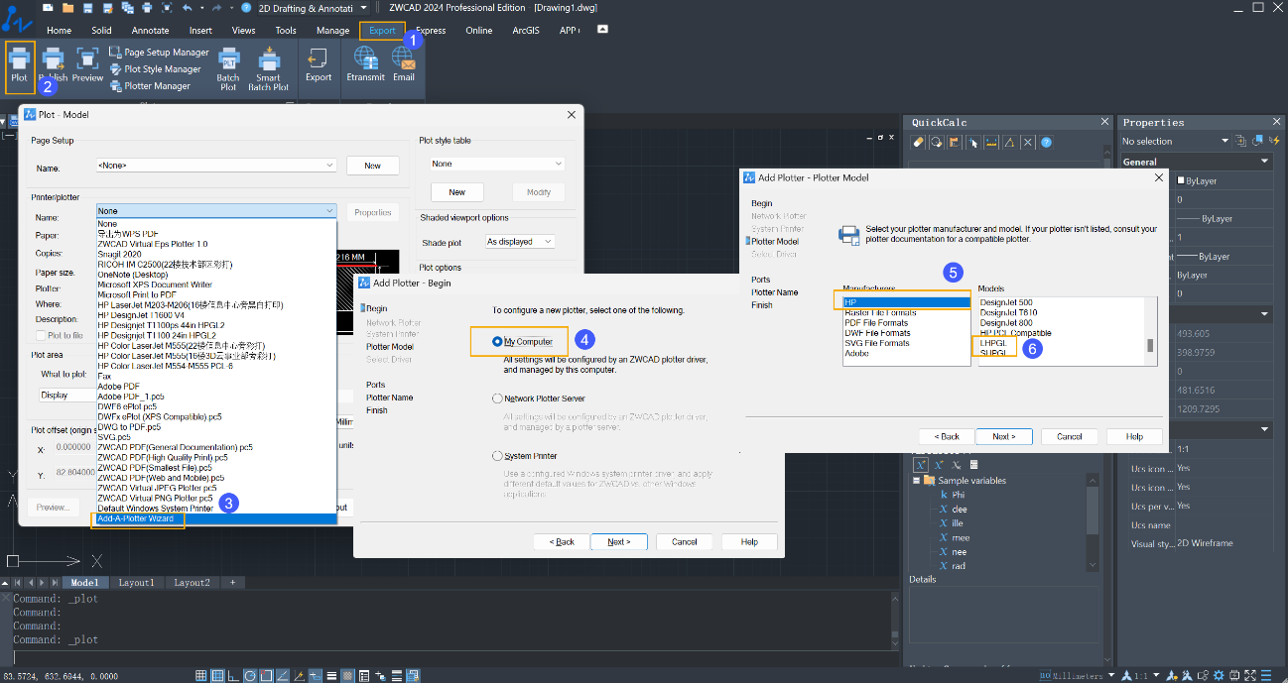Click Help in Add Plotter - Plotter Model dialog
This screenshot has width=1288, height=683.
click(x=1134, y=436)
